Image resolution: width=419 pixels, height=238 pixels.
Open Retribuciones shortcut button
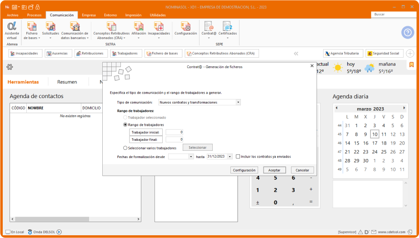click(x=91, y=54)
